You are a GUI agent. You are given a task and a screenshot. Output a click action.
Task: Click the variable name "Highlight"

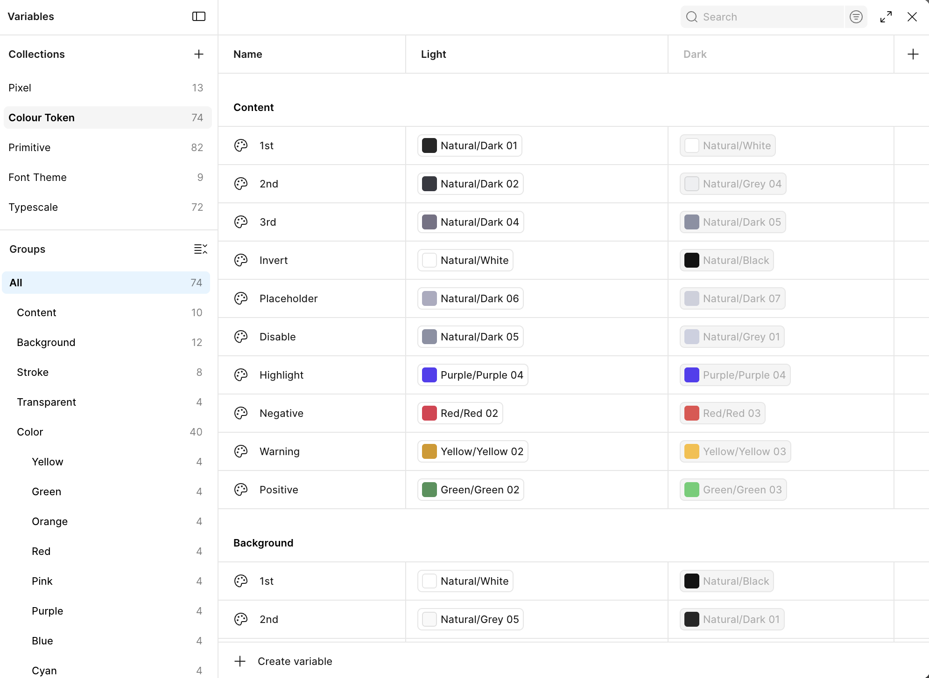(282, 375)
